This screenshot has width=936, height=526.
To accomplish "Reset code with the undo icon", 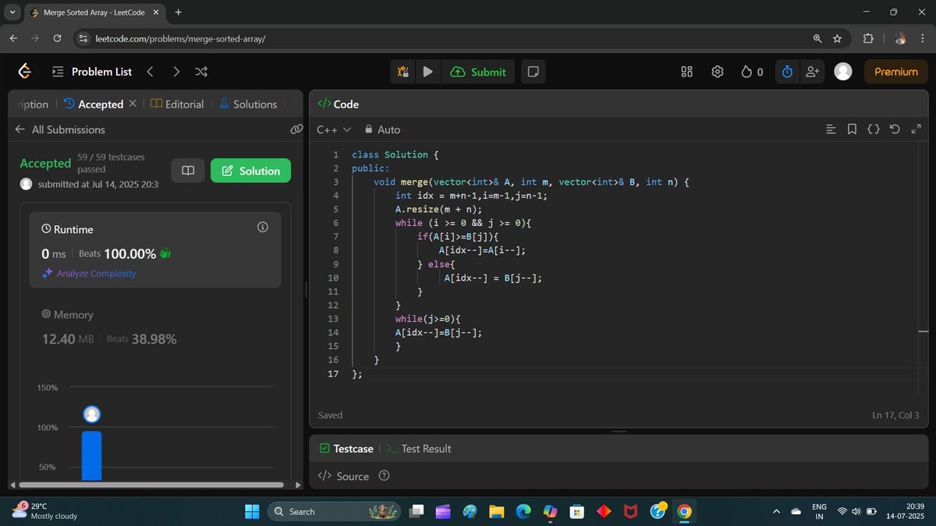I will pos(895,129).
